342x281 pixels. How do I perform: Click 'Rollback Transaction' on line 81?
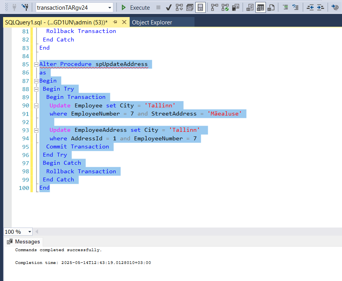click(x=81, y=31)
